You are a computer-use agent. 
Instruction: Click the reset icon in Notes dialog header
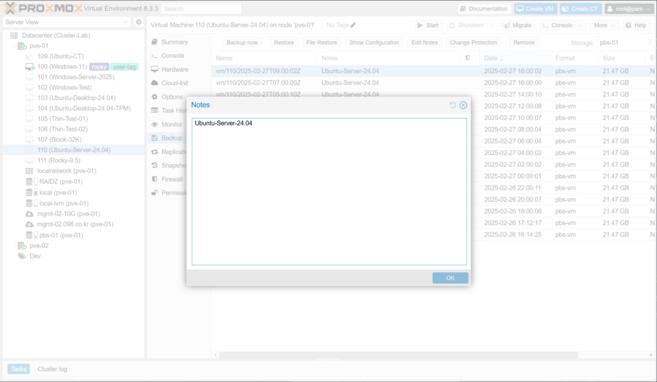(x=453, y=105)
